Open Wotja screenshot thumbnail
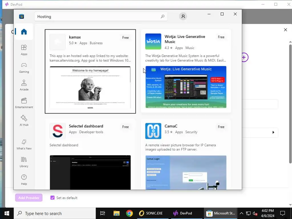 point(186,87)
